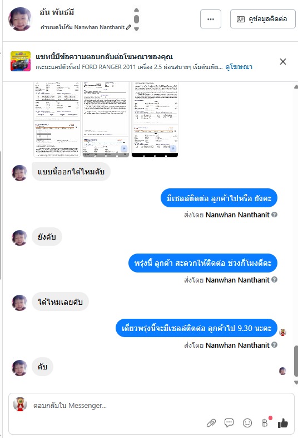Click the info icon beside first Nanwhan Nanthanit
Screen dimensions: 298x438
pos(274,215)
